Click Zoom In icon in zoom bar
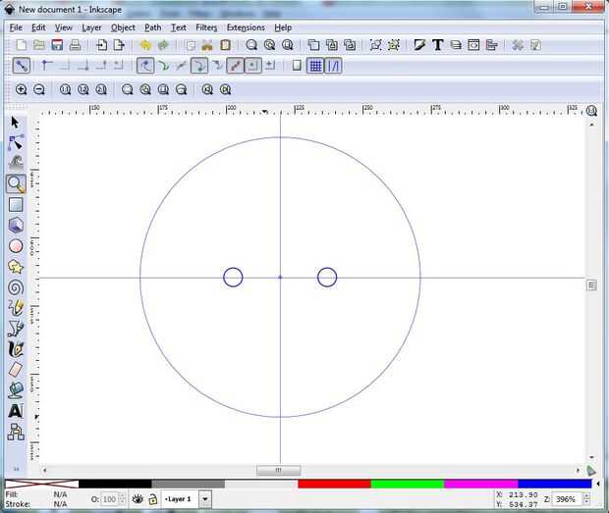The width and height of the screenshot is (609, 513). (21, 89)
